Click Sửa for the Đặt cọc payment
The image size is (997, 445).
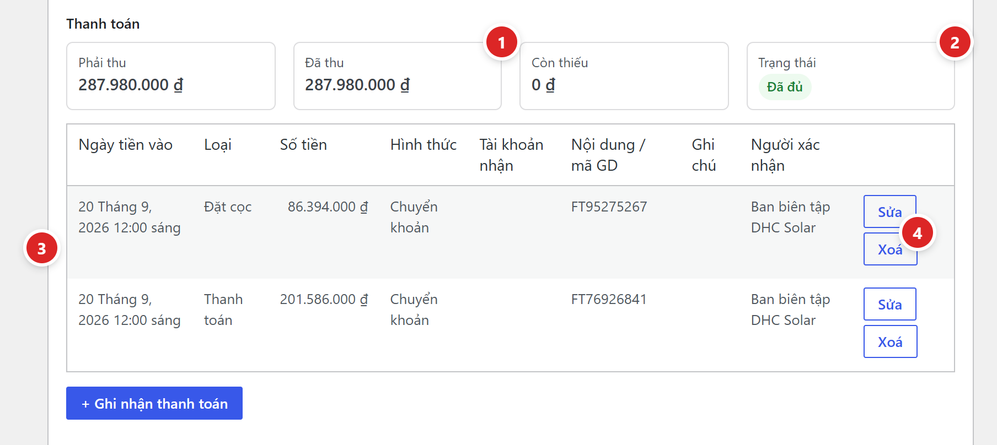889,211
